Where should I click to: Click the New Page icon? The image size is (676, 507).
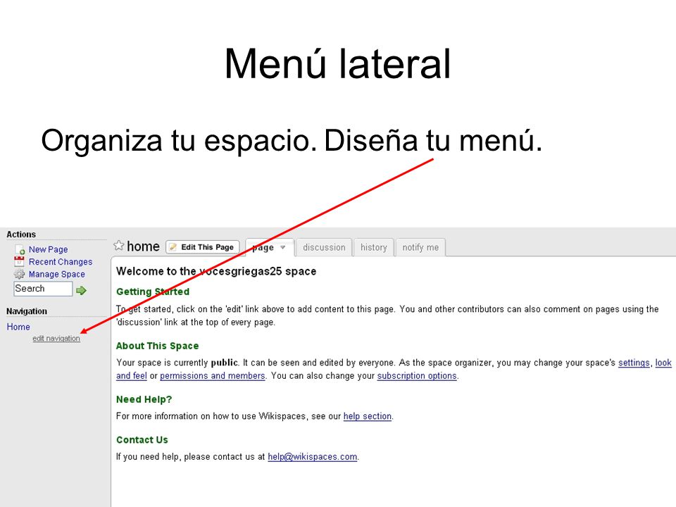point(20,249)
